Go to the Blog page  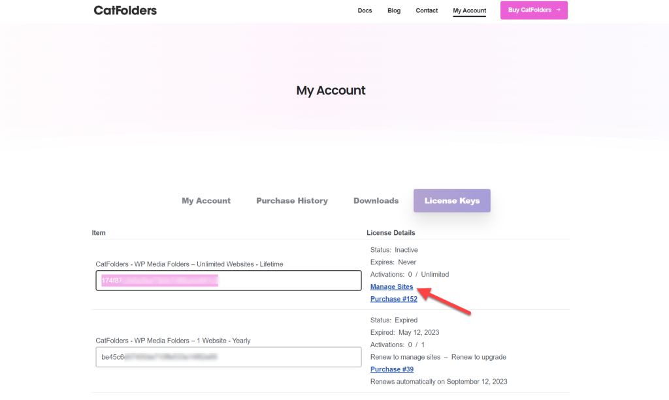click(394, 10)
